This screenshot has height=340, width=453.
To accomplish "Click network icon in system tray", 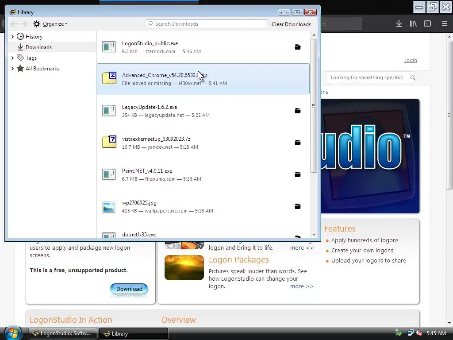I will pyautogui.click(x=410, y=333).
